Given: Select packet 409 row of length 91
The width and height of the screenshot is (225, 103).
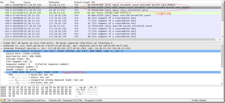Looking at the screenshot, I should tap(110, 23).
